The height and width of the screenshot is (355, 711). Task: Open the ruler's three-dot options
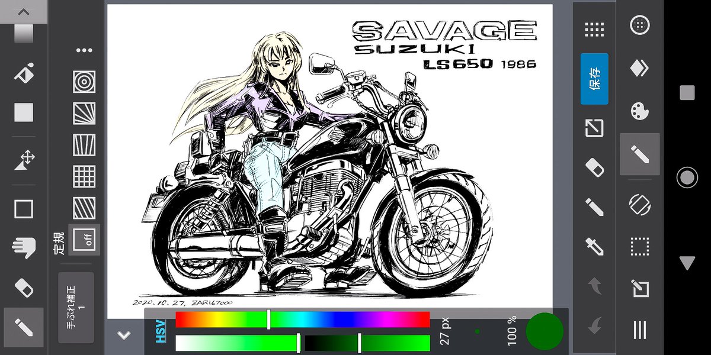coord(84,50)
